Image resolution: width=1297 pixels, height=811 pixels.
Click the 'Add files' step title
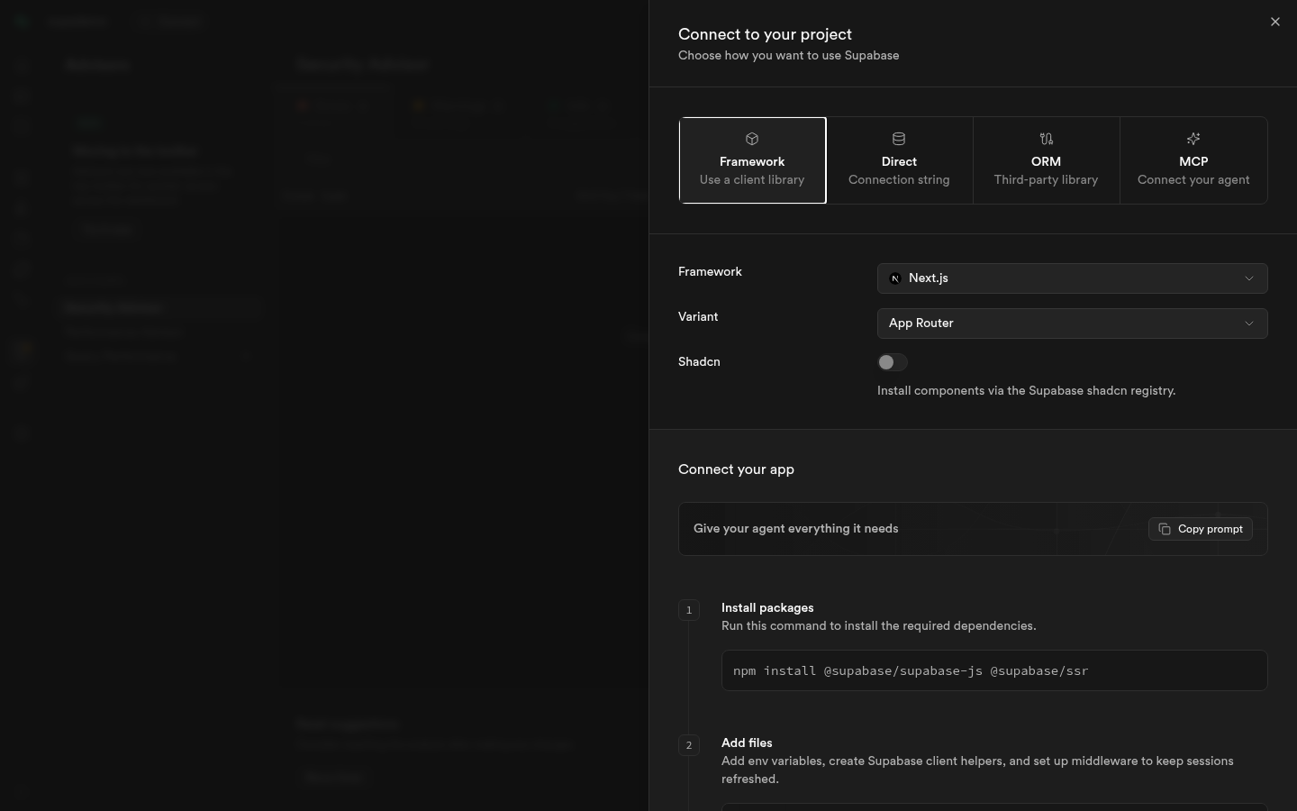pyautogui.click(x=747, y=743)
